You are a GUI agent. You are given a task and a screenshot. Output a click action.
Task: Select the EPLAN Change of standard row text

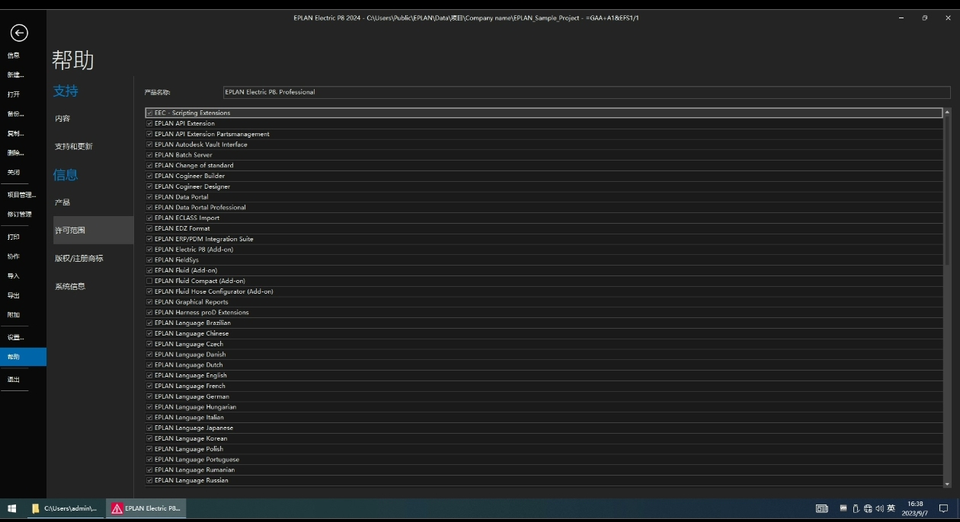tap(194, 165)
